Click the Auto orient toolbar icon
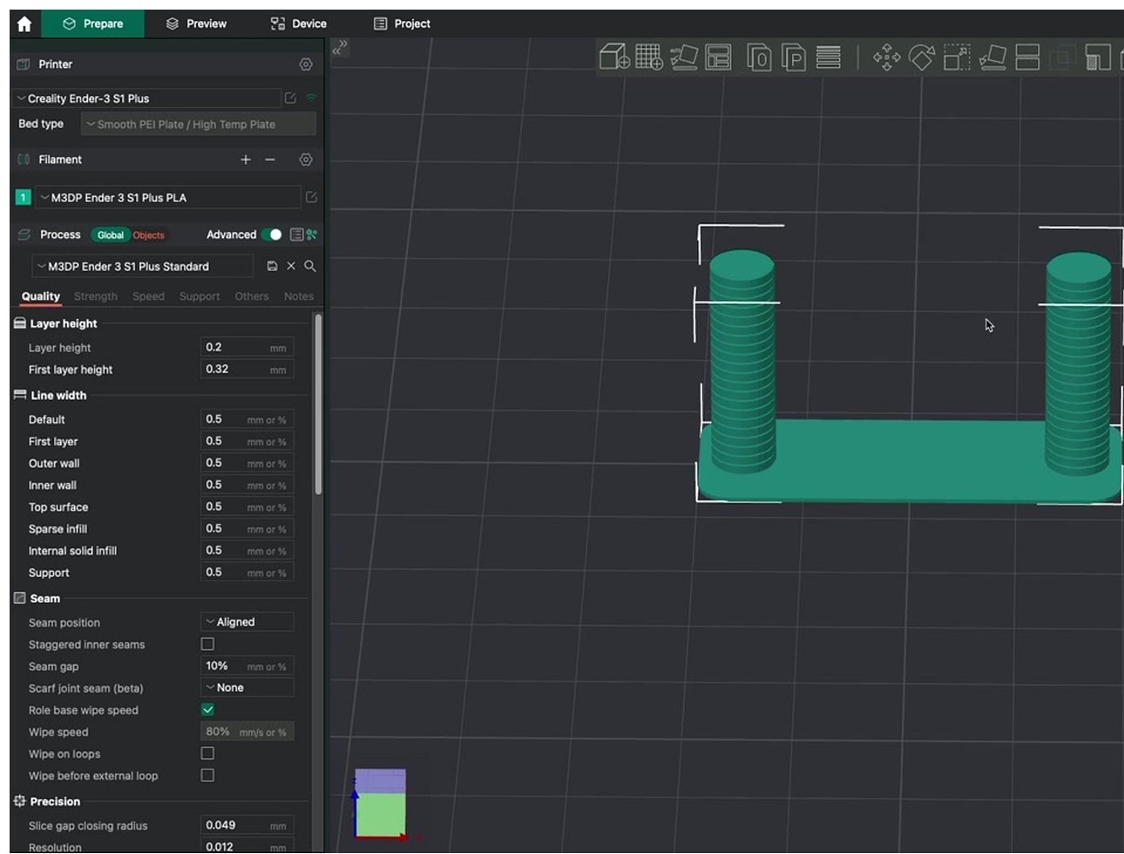Screen dimensions: 1124x854 pyautogui.click(x=684, y=58)
